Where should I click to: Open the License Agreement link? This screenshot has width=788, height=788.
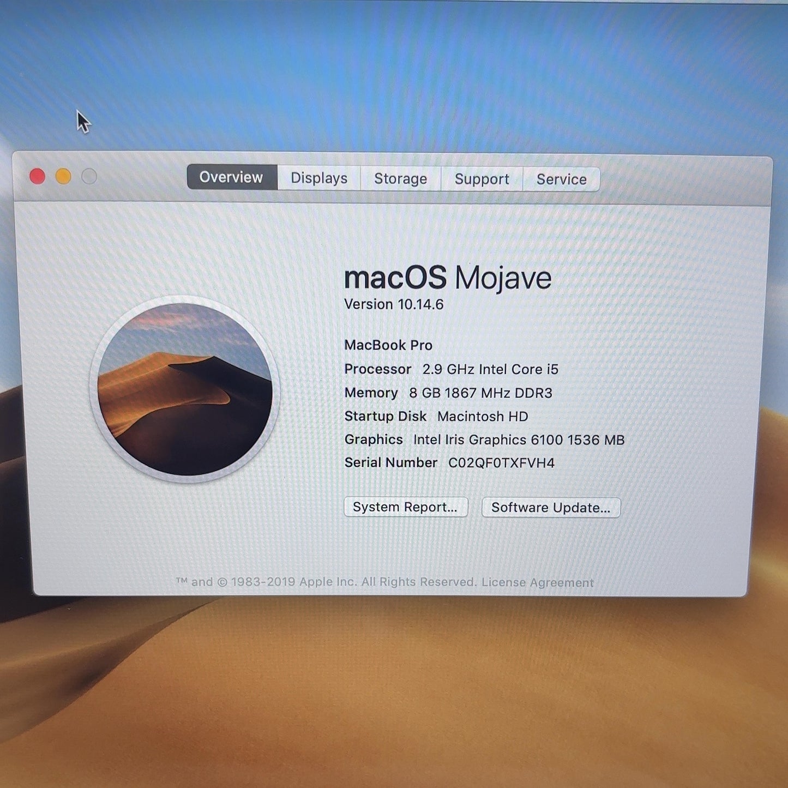537,582
